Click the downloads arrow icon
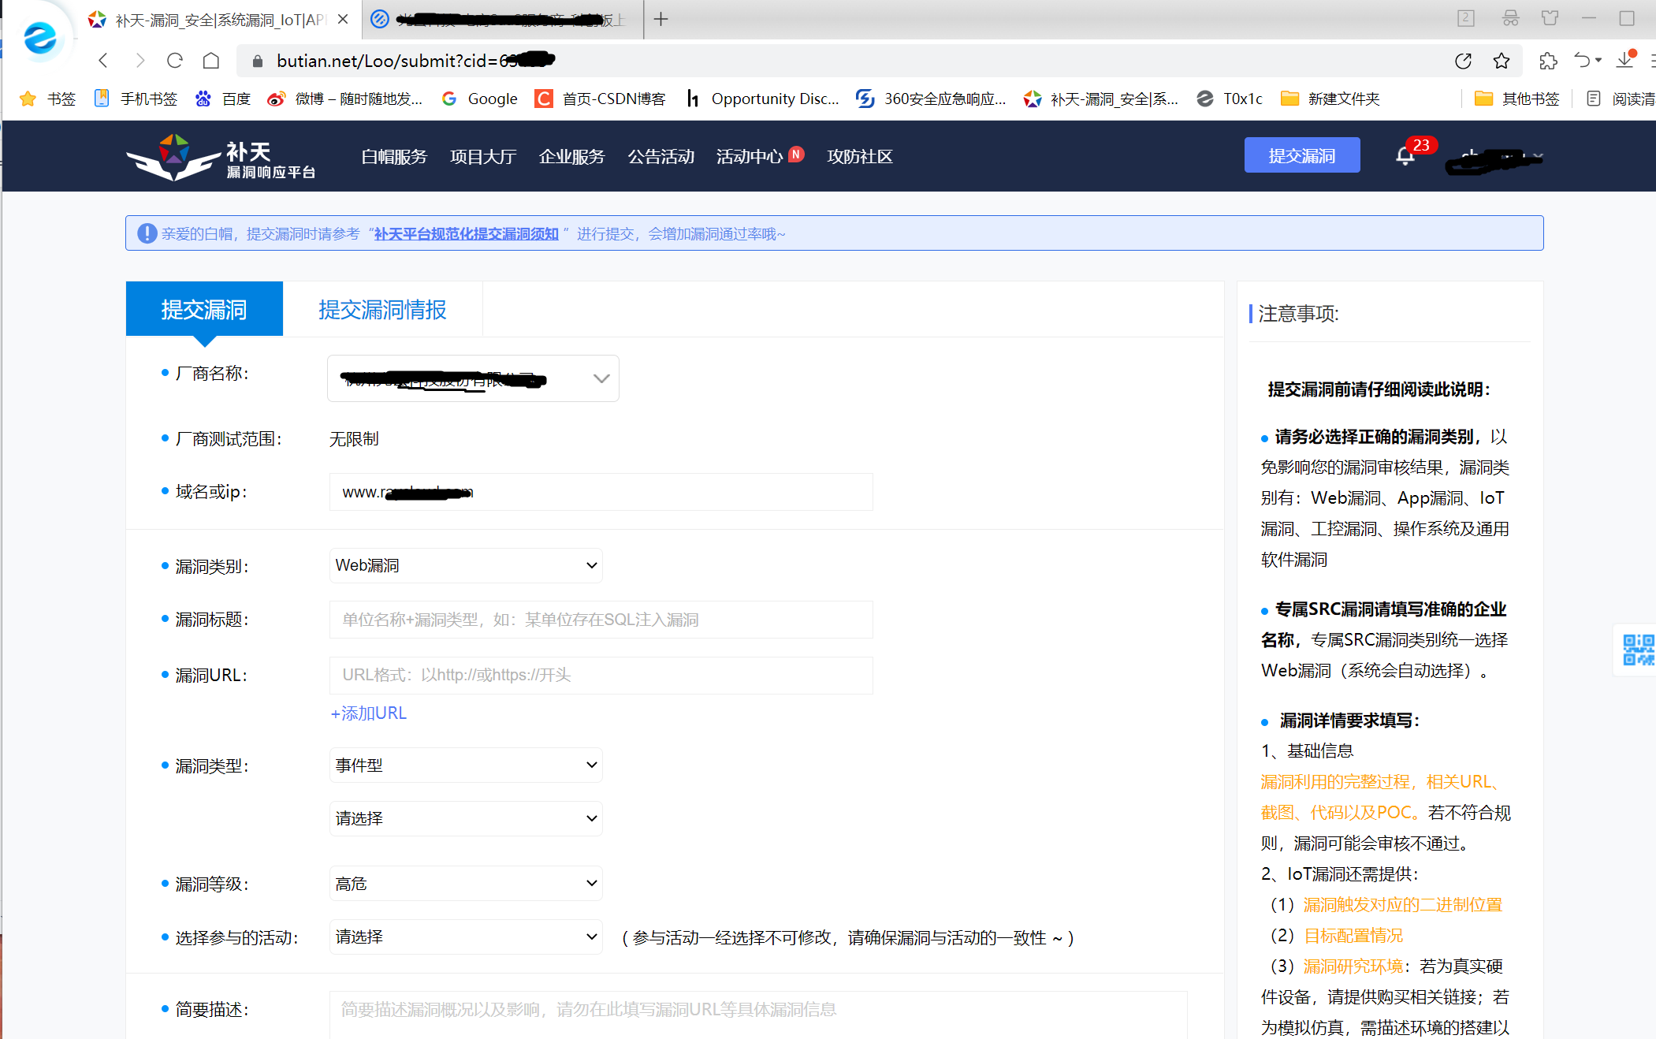The image size is (1656, 1039). click(x=1625, y=61)
